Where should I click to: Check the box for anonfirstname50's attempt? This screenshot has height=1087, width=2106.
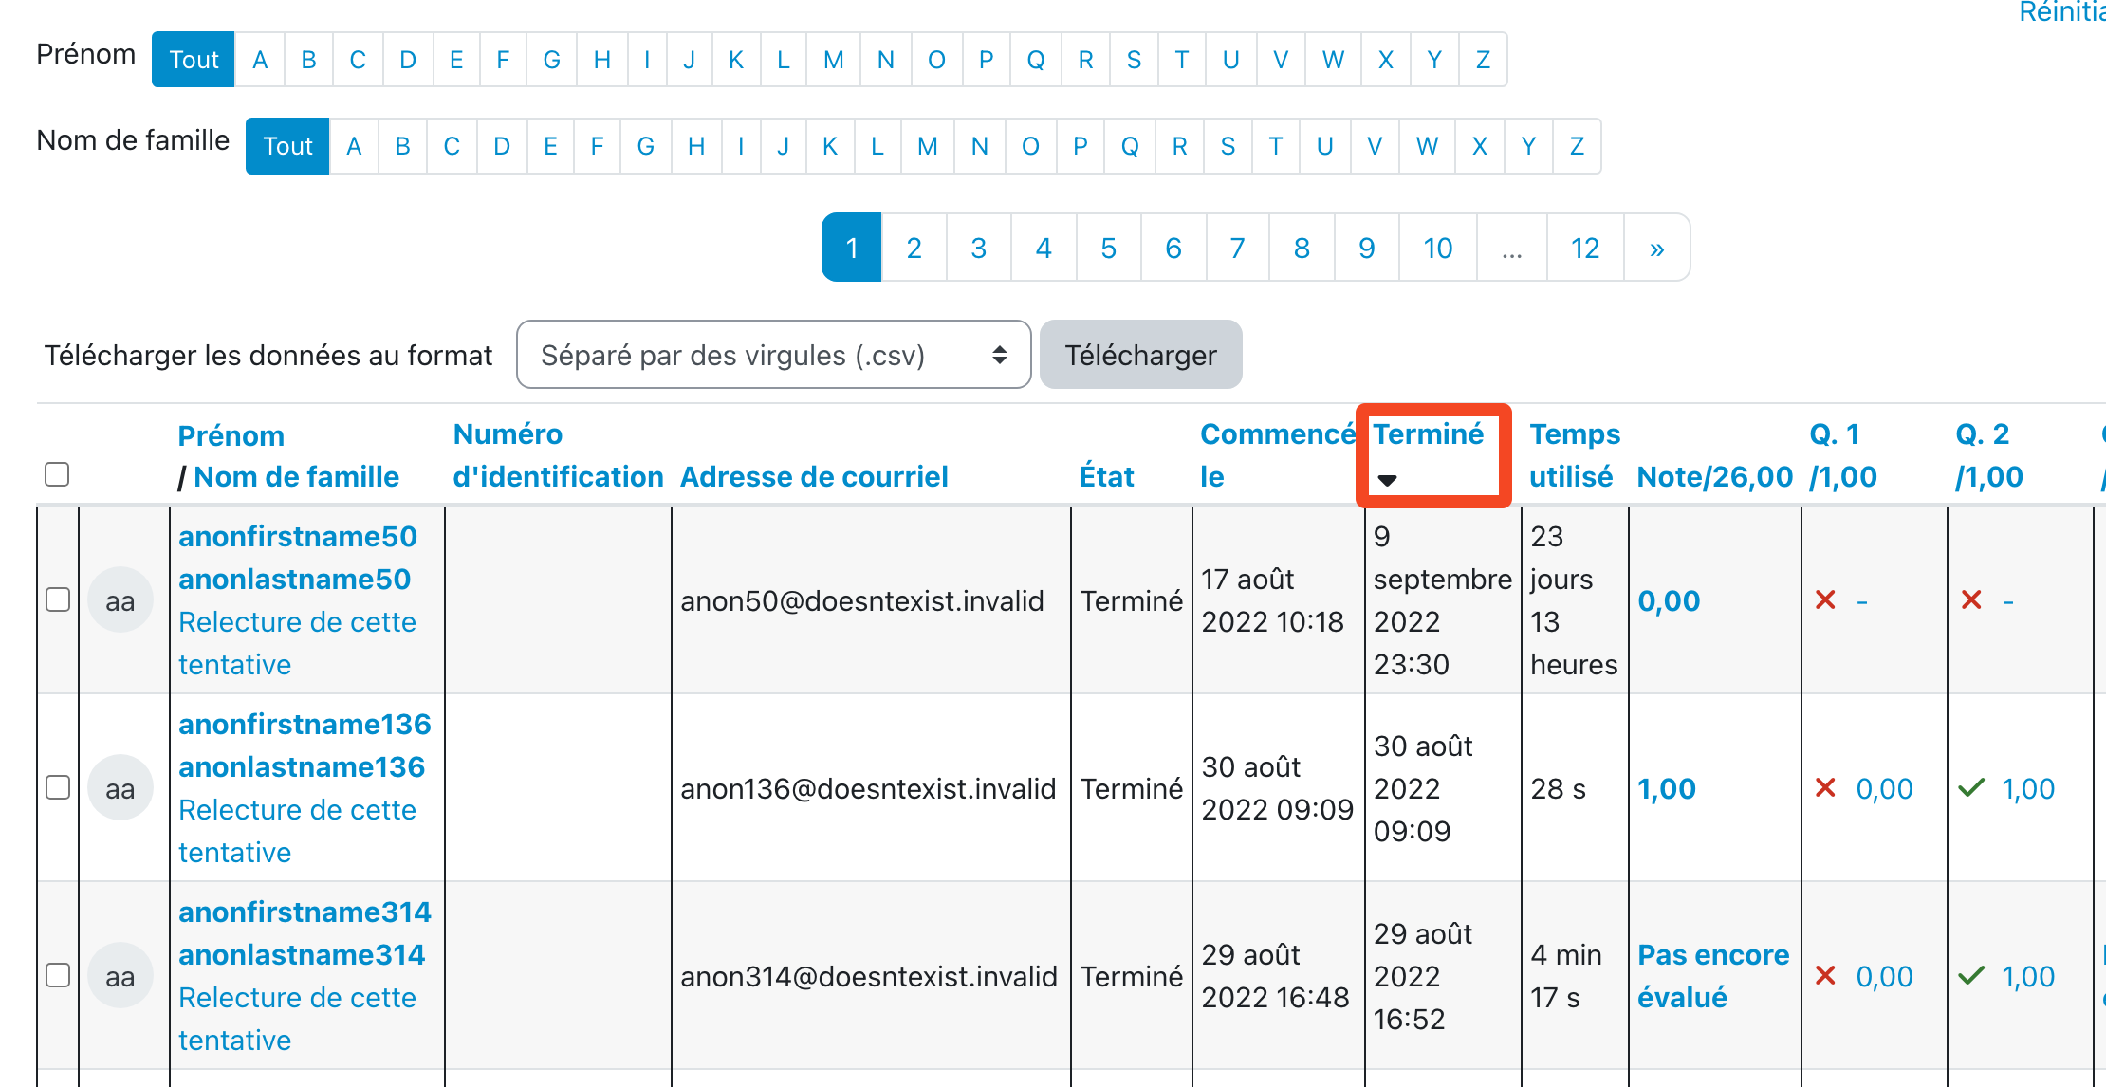58,600
